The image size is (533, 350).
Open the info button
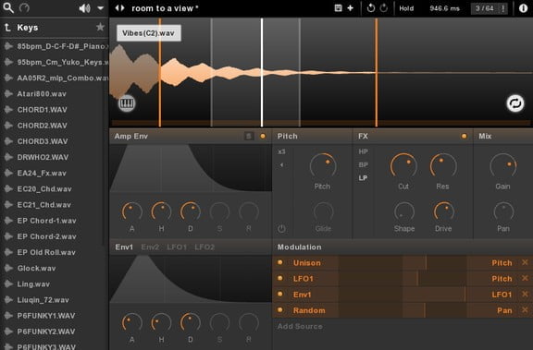coord(523,8)
